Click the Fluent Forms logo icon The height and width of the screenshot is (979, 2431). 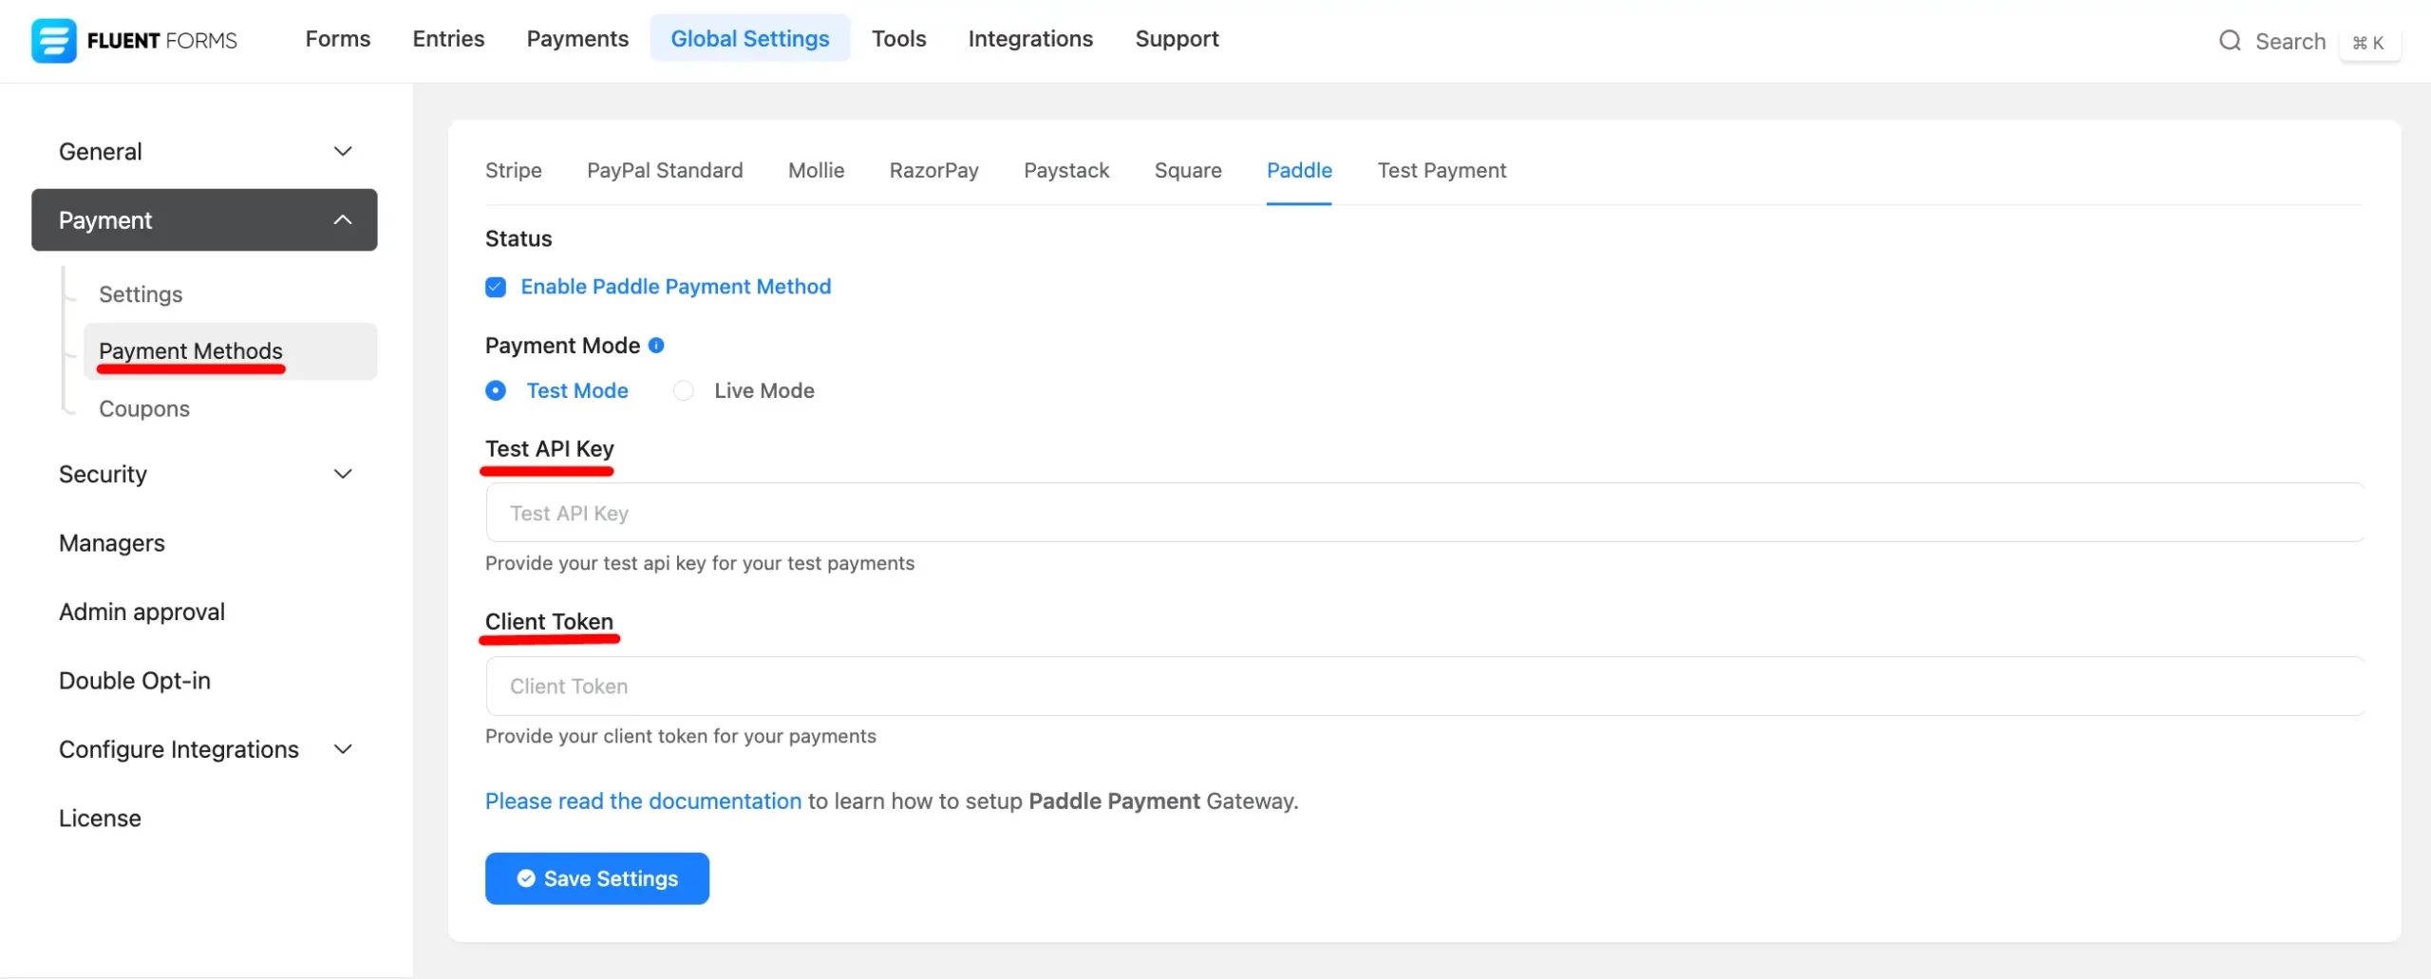point(53,40)
